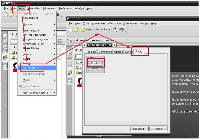Click the binoculars icon in right window toolbar
This screenshot has height=139, width=199.
[121, 30]
